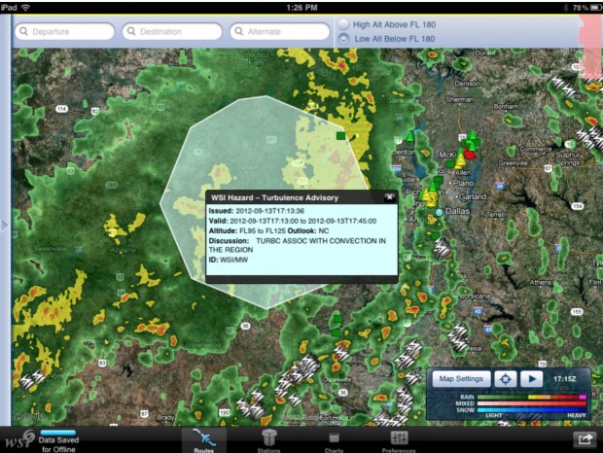Viewport: 603px width, 453px height.
Task: Center map on current location
Action: [506, 379]
